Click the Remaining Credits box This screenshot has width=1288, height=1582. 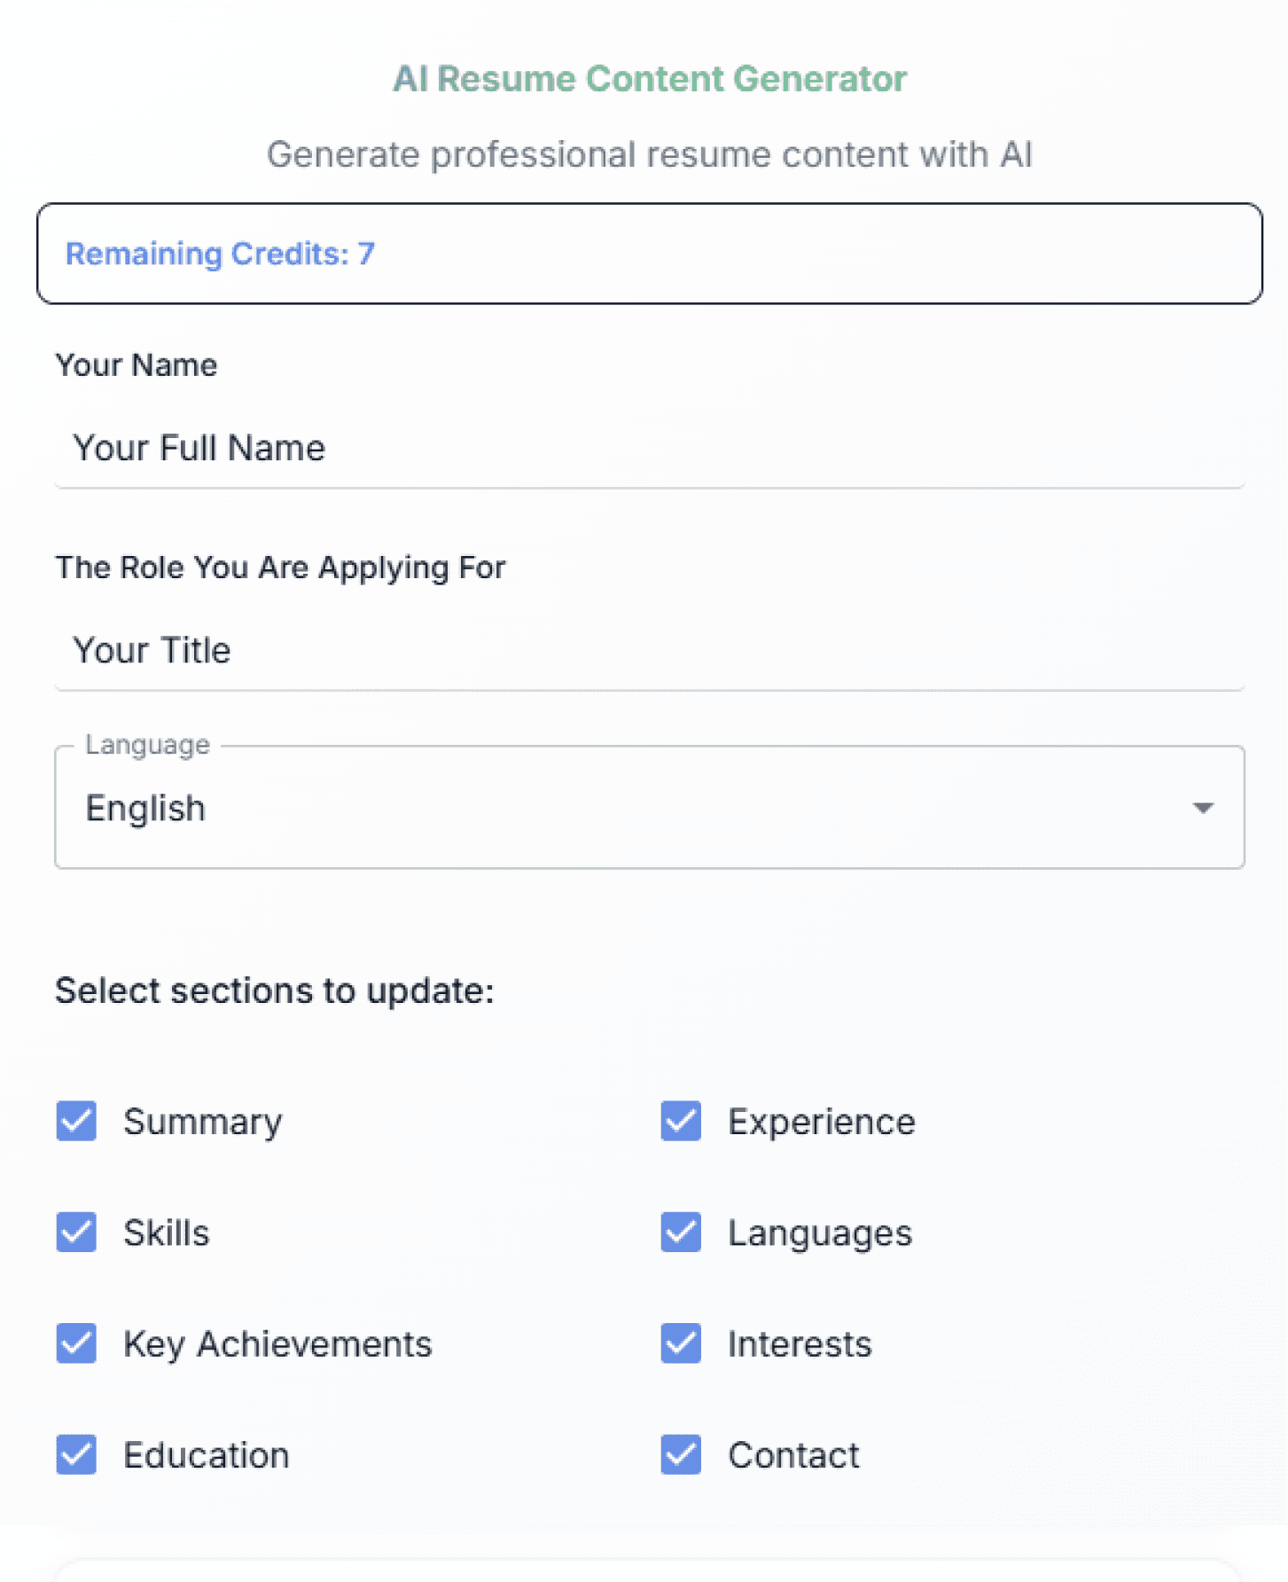(649, 254)
